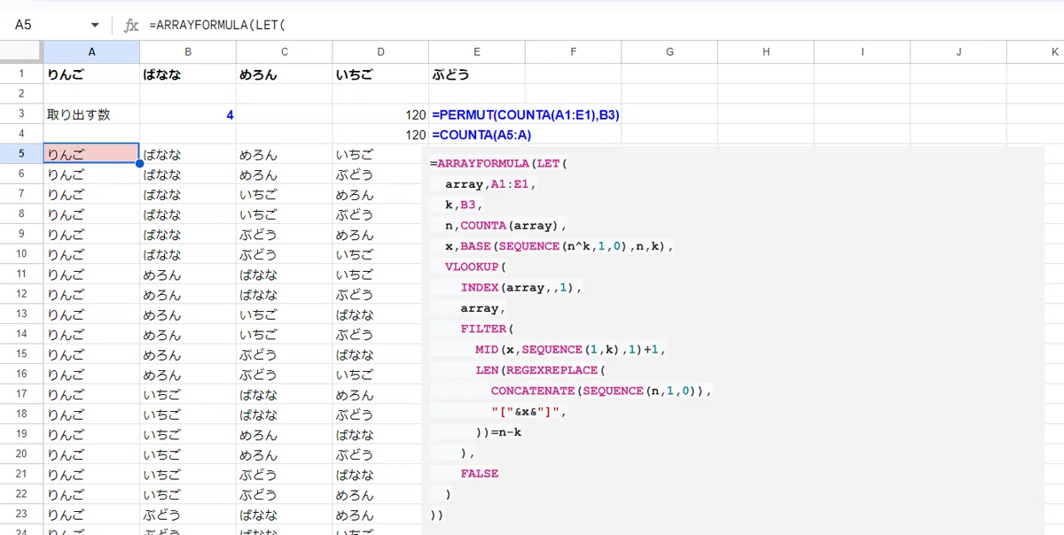Click INDEX(array,,1) line in formula box
This screenshot has height=535, width=1064.
click(x=521, y=287)
